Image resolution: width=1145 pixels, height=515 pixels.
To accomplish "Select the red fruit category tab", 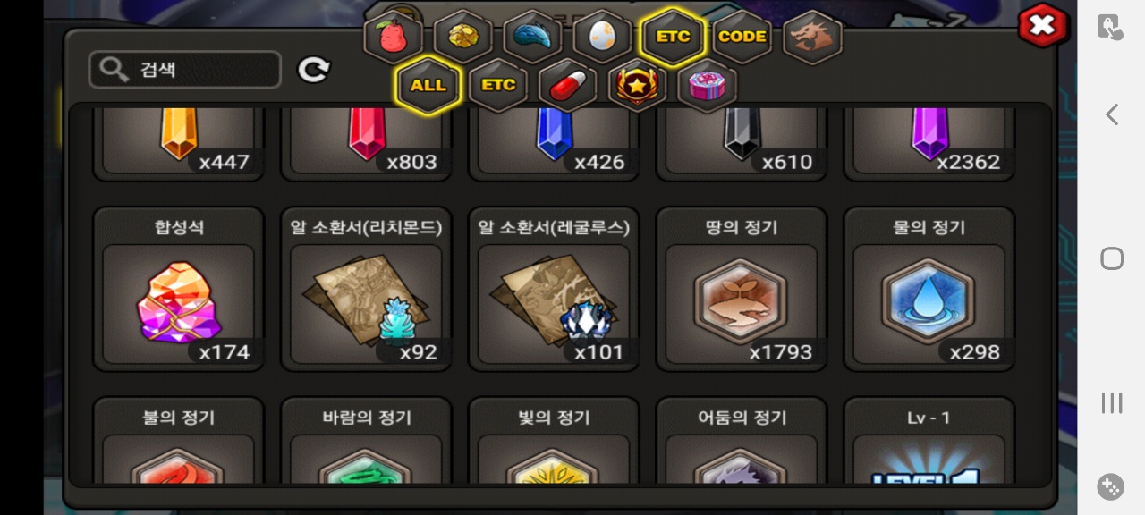I will 394,37.
